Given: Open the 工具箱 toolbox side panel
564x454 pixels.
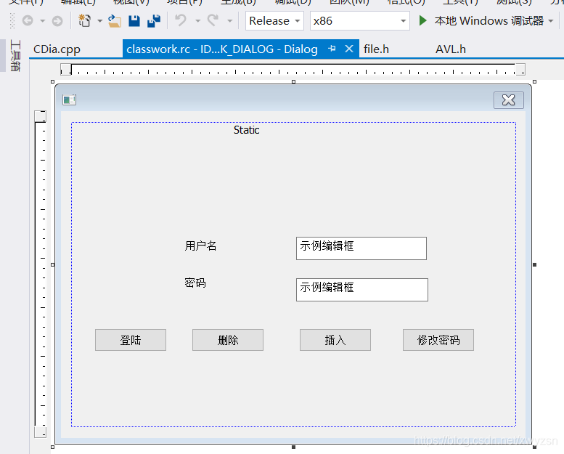Looking at the screenshot, I should (x=15, y=55).
